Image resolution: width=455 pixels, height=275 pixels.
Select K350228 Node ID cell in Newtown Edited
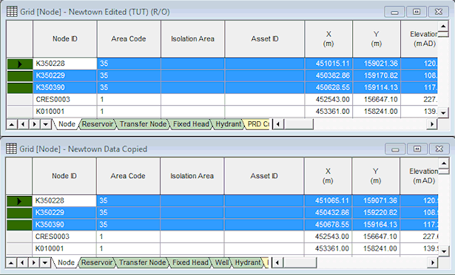(65, 64)
